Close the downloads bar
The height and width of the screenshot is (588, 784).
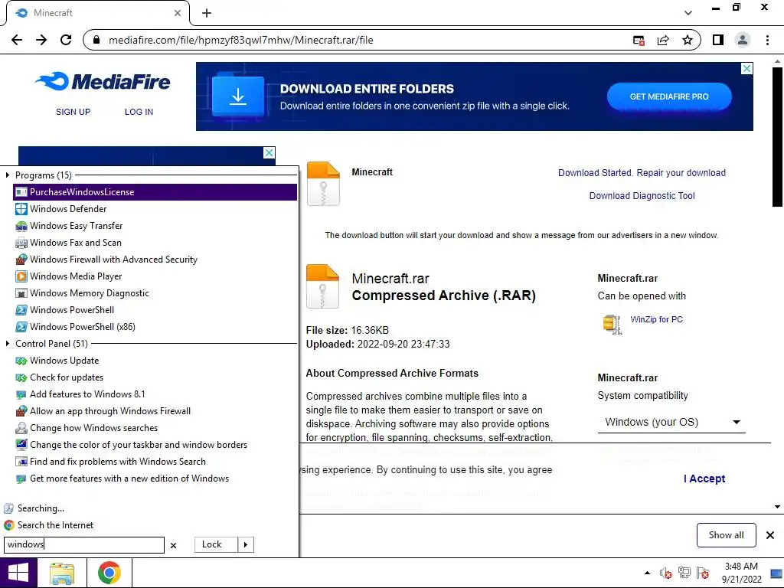[x=770, y=535]
